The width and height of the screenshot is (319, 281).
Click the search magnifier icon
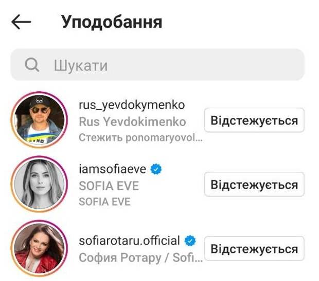pos(32,65)
